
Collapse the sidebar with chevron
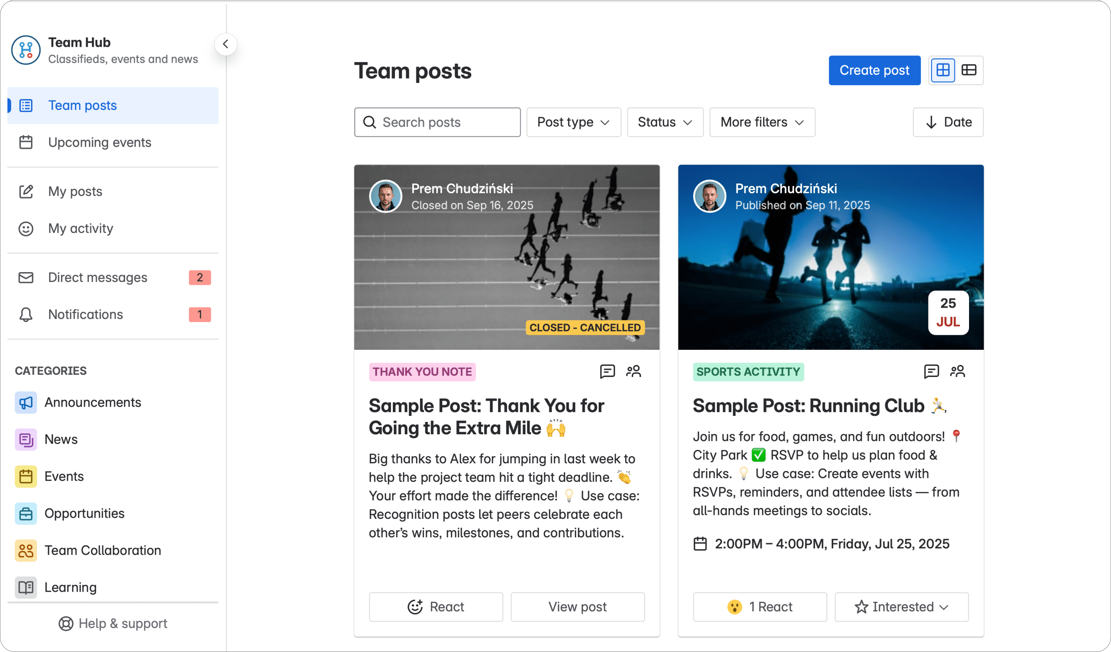click(x=226, y=44)
